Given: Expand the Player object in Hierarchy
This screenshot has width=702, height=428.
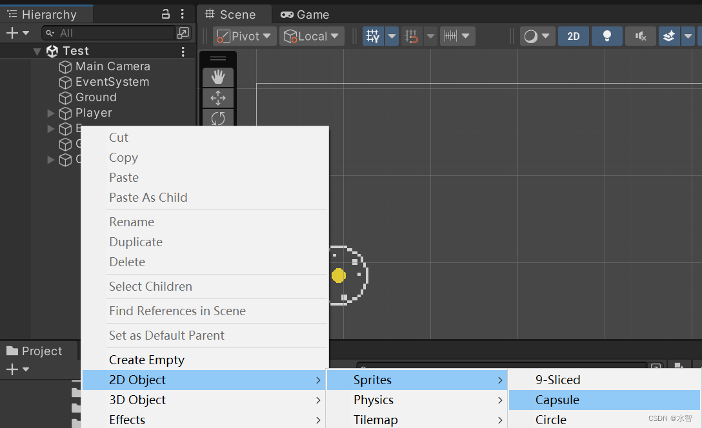Looking at the screenshot, I should (51, 113).
